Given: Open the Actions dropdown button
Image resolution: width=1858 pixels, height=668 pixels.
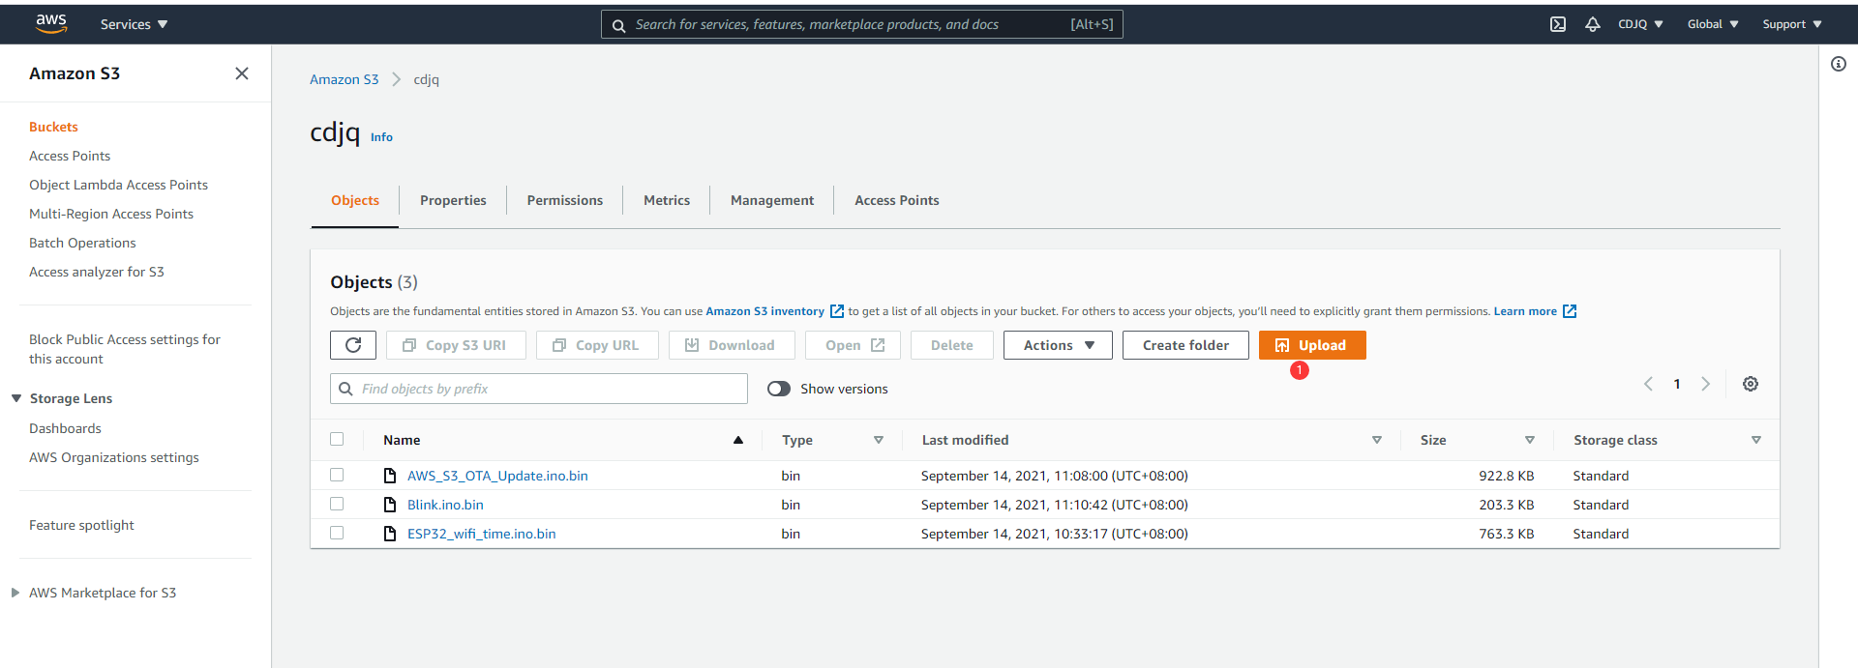Looking at the screenshot, I should pyautogui.click(x=1058, y=345).
